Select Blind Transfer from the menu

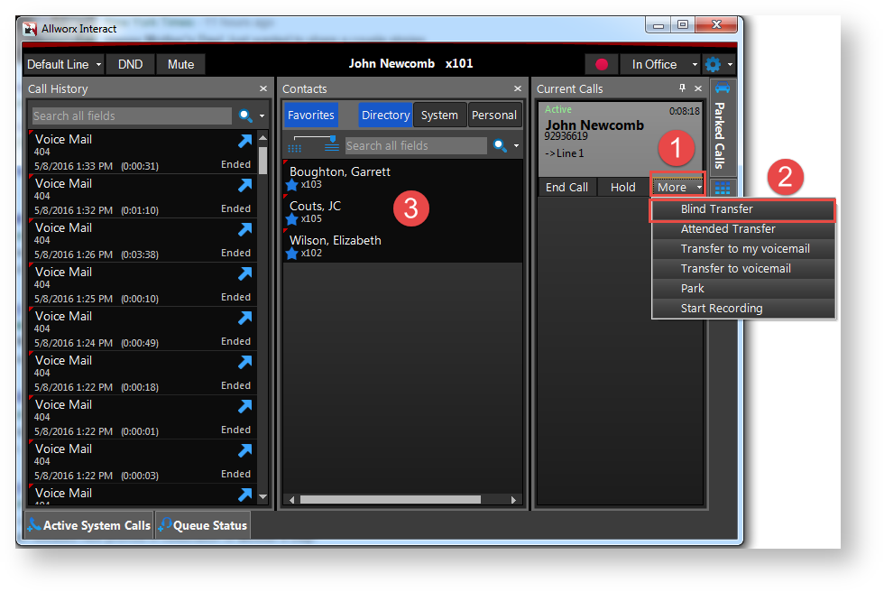pyautogui.click(x=716, y=209)
